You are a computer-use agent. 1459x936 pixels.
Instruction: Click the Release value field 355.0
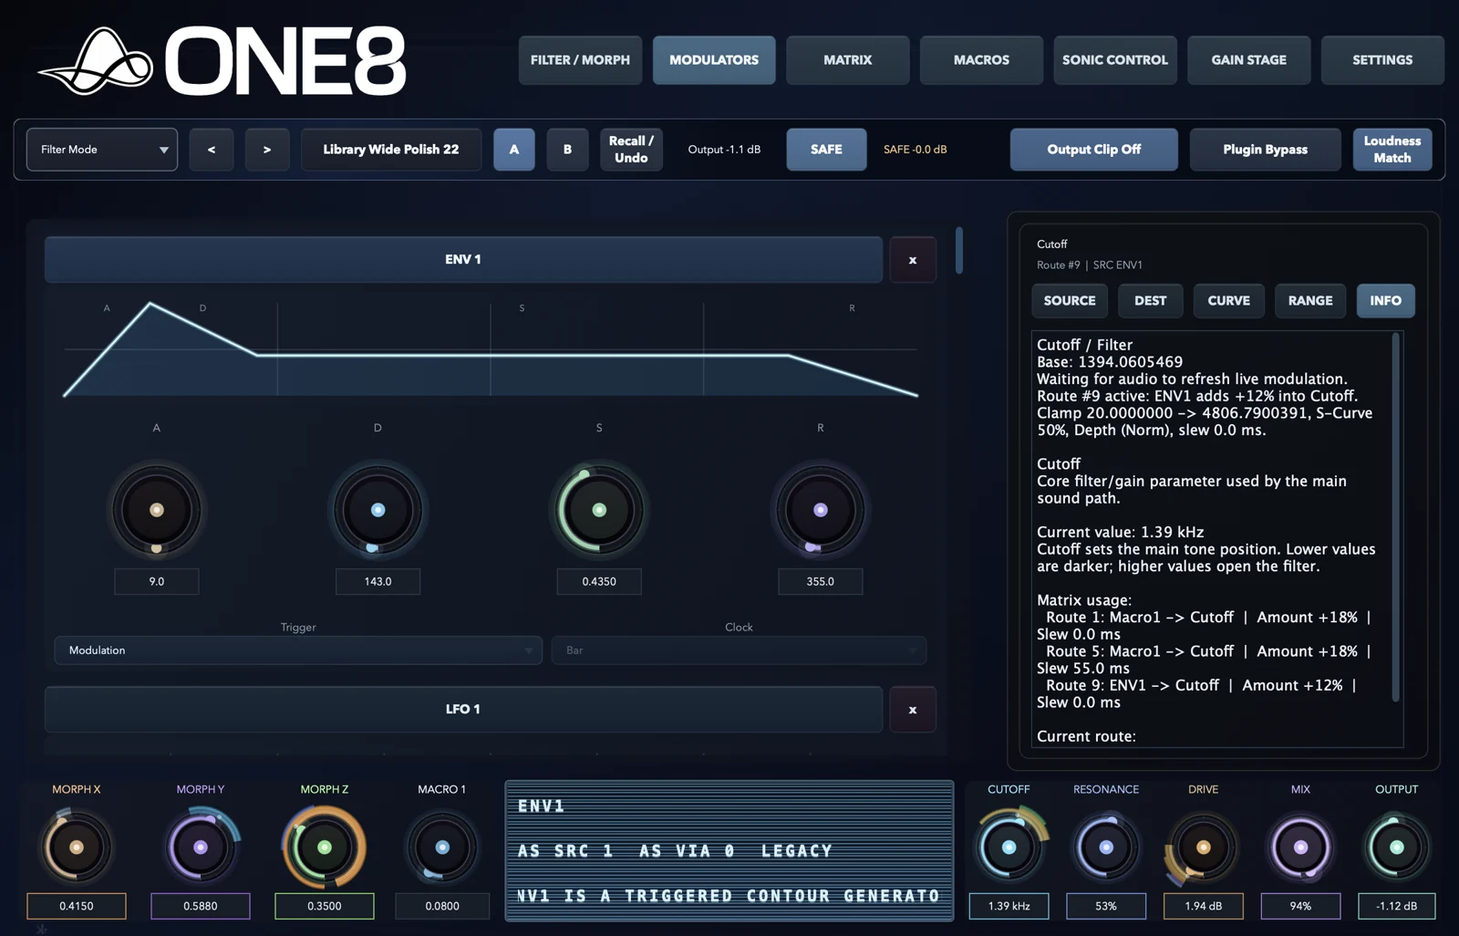coord(821,582)
